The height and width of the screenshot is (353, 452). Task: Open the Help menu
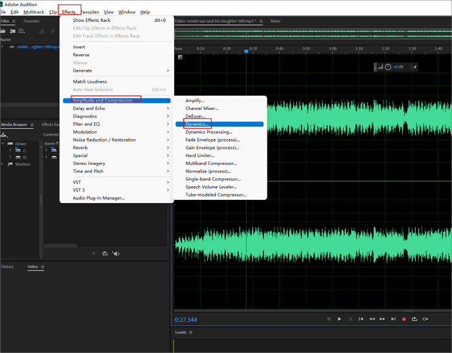145,12
